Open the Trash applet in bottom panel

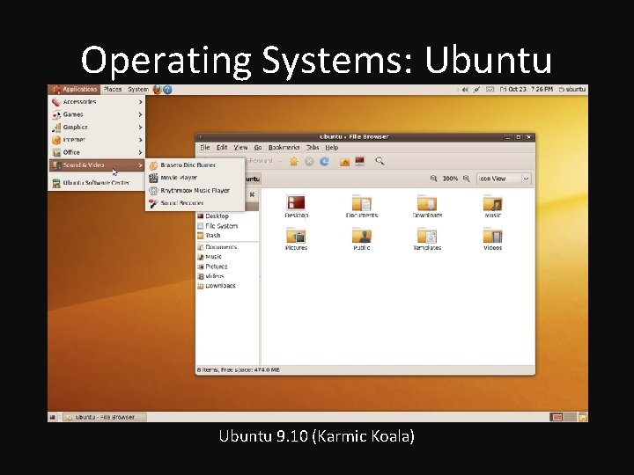click(x=583, y=417)
